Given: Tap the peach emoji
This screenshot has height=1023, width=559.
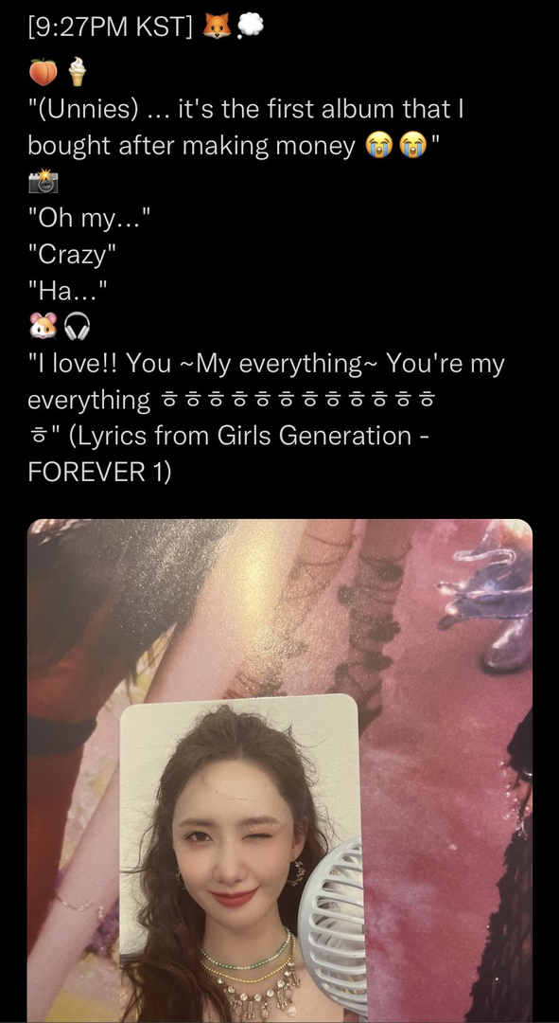Looking at the screenshot, I should coord(43,72).
